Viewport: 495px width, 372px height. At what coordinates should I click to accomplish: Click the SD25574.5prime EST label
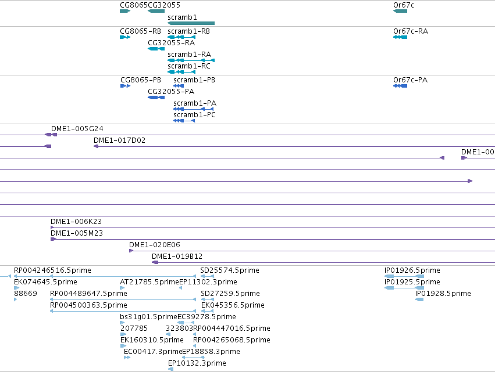pyautogui.click(x=230, y=270)
